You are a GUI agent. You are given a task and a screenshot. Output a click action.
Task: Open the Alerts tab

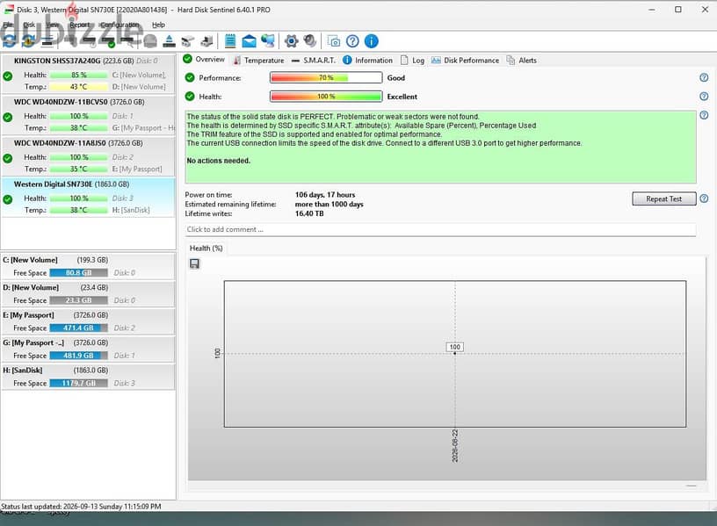click(522, 60)
